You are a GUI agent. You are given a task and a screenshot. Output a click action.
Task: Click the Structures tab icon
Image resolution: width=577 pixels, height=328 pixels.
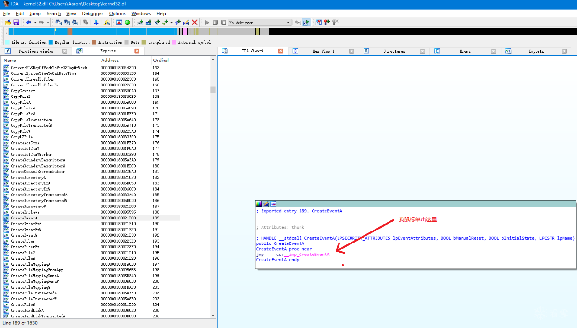[x=366, y=51]
